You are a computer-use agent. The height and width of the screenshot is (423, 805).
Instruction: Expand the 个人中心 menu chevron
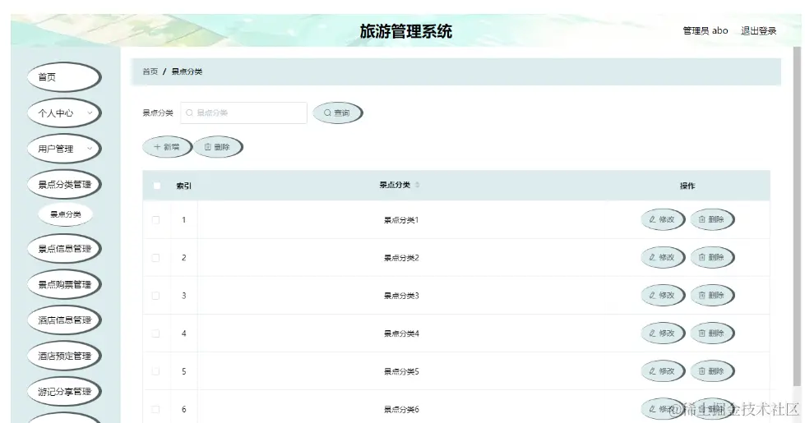[90, 113]
